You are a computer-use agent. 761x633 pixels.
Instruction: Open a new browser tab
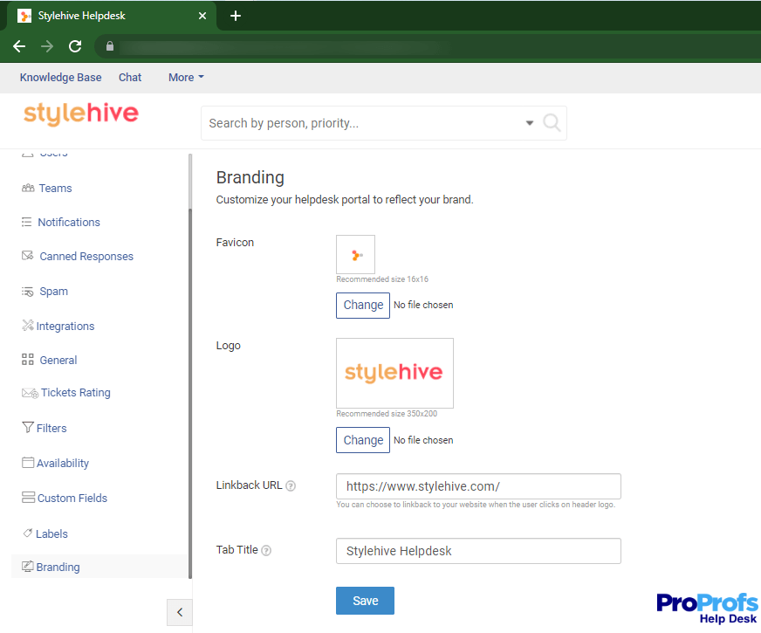tap(236, 16)
